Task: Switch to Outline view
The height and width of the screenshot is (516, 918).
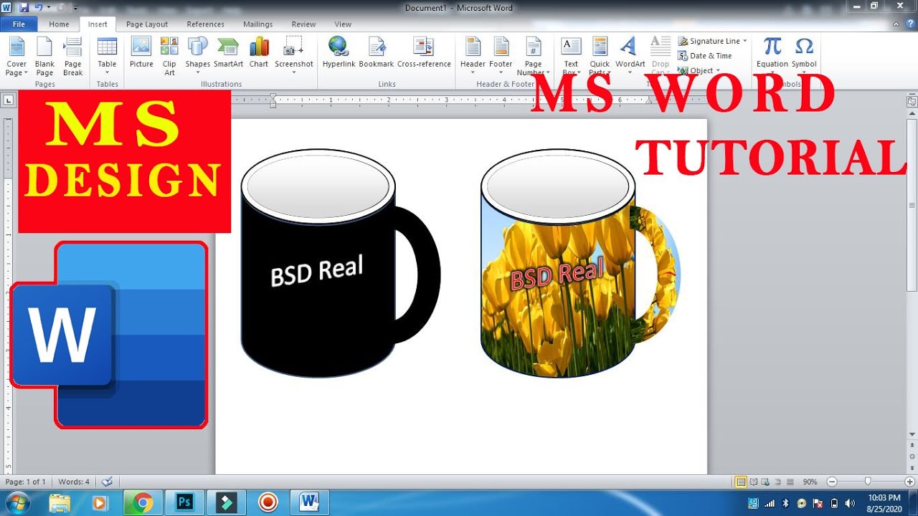Action: click(x=778, y=482)
